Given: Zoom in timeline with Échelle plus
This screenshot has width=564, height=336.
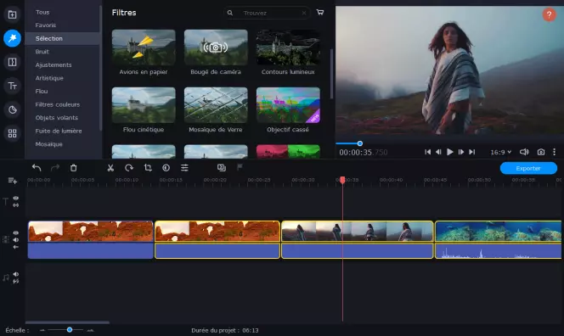Looking at the screenshot, I should [x=90, y=330].
